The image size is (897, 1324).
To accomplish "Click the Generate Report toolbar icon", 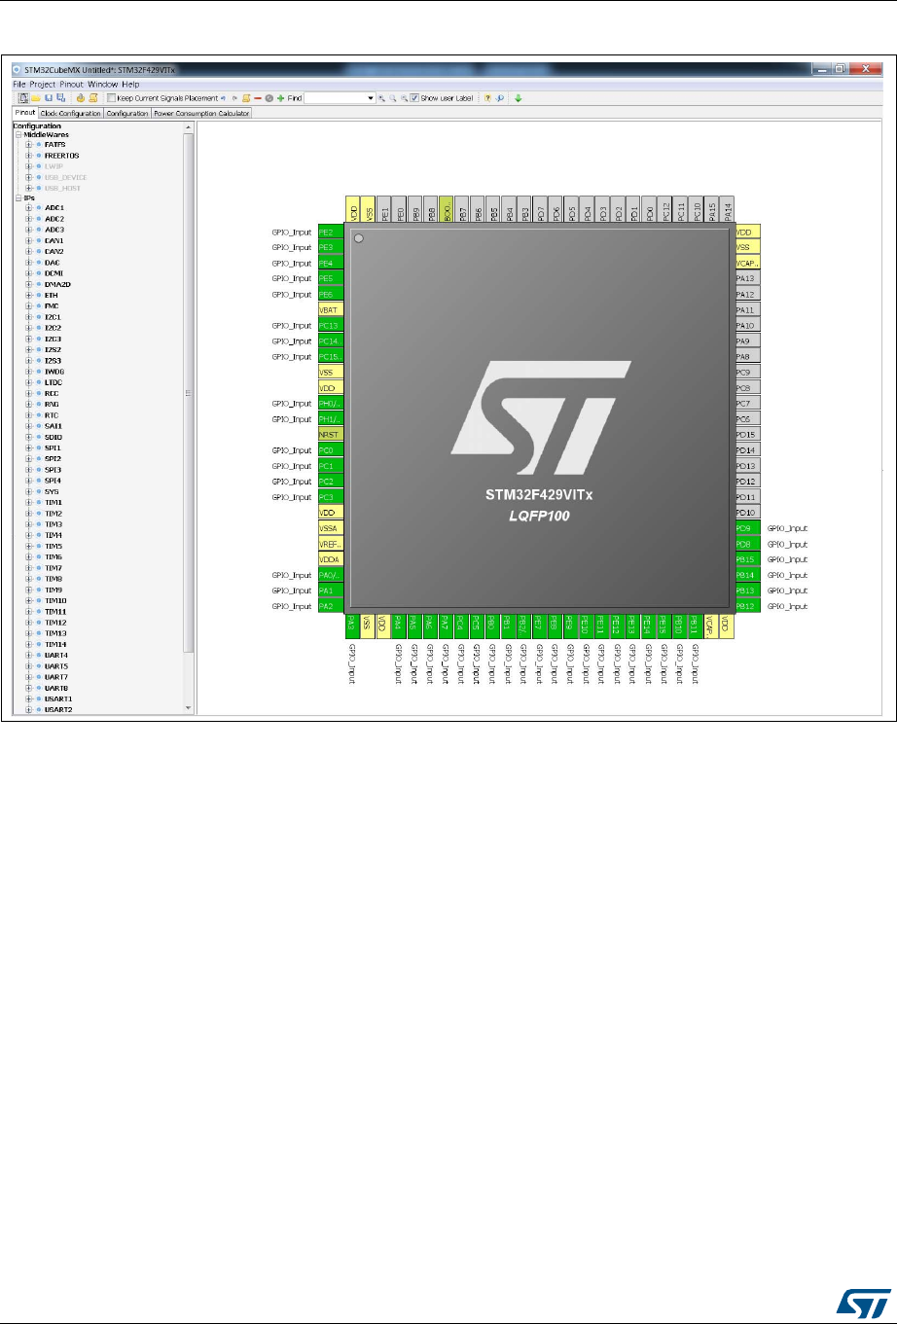I will point(93,98).
